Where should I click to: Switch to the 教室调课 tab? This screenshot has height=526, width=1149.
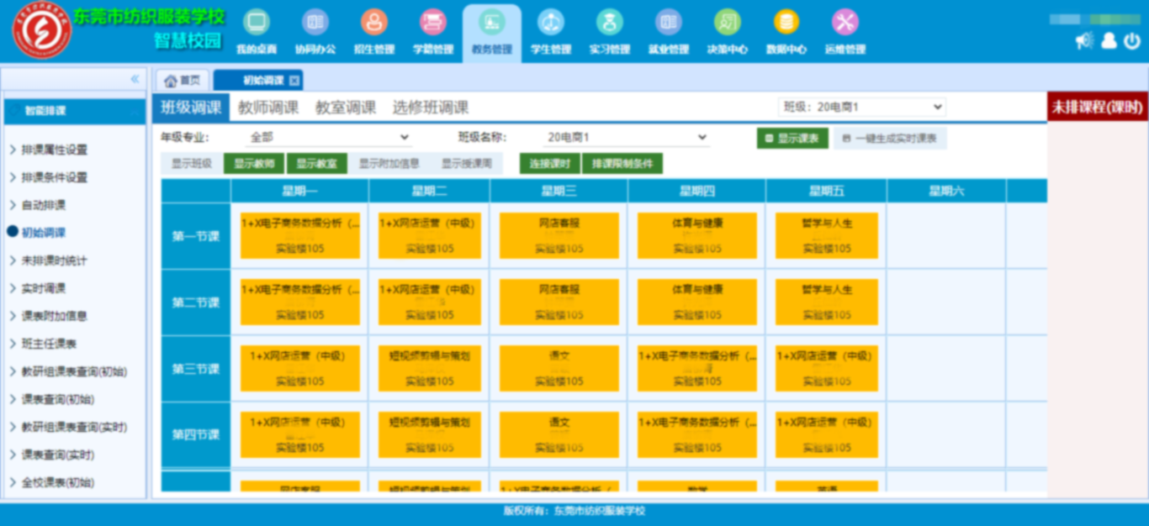[x=346, y=108]
